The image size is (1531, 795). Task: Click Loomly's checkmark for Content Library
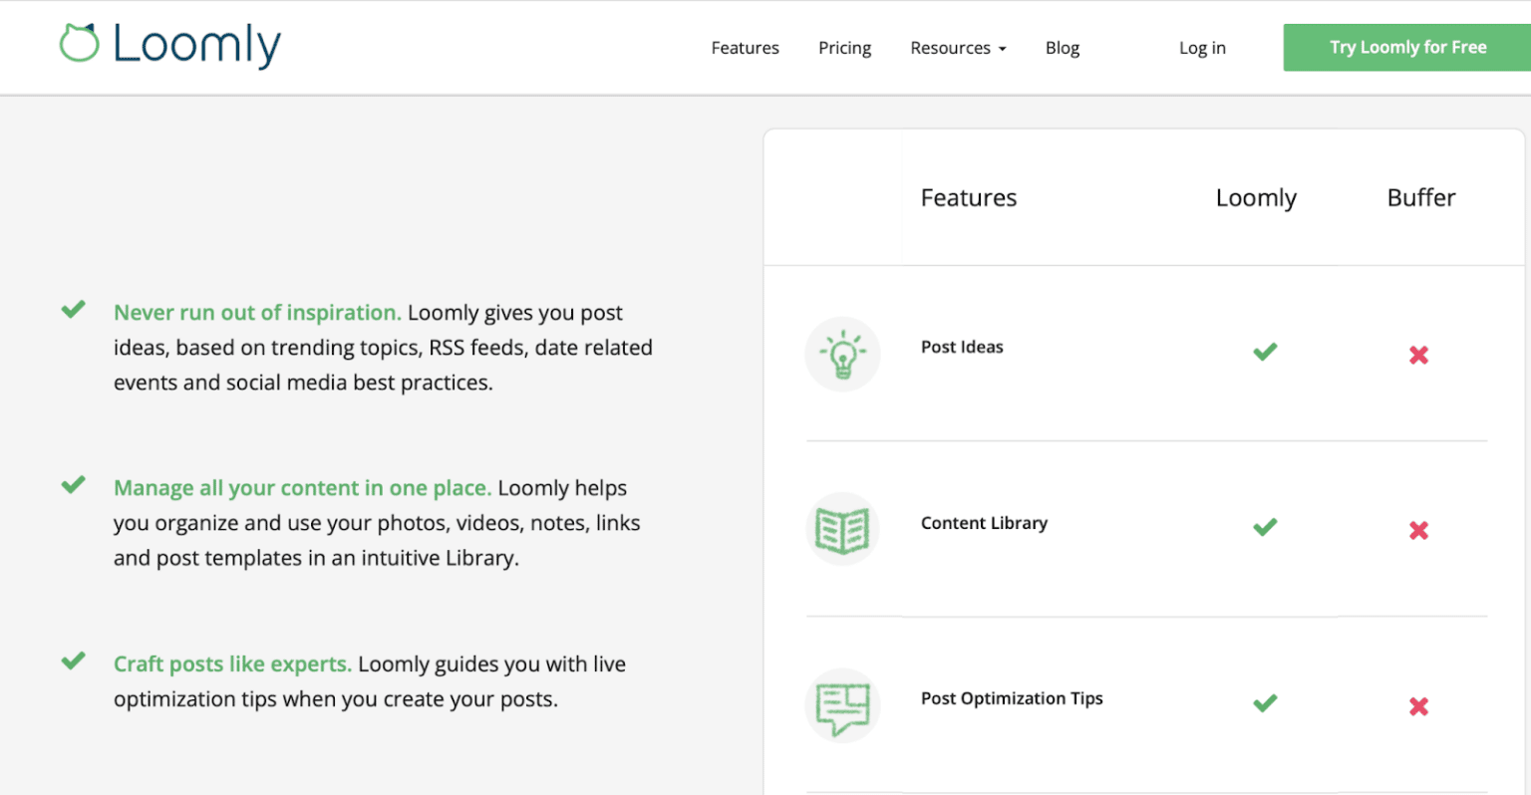1264,527
